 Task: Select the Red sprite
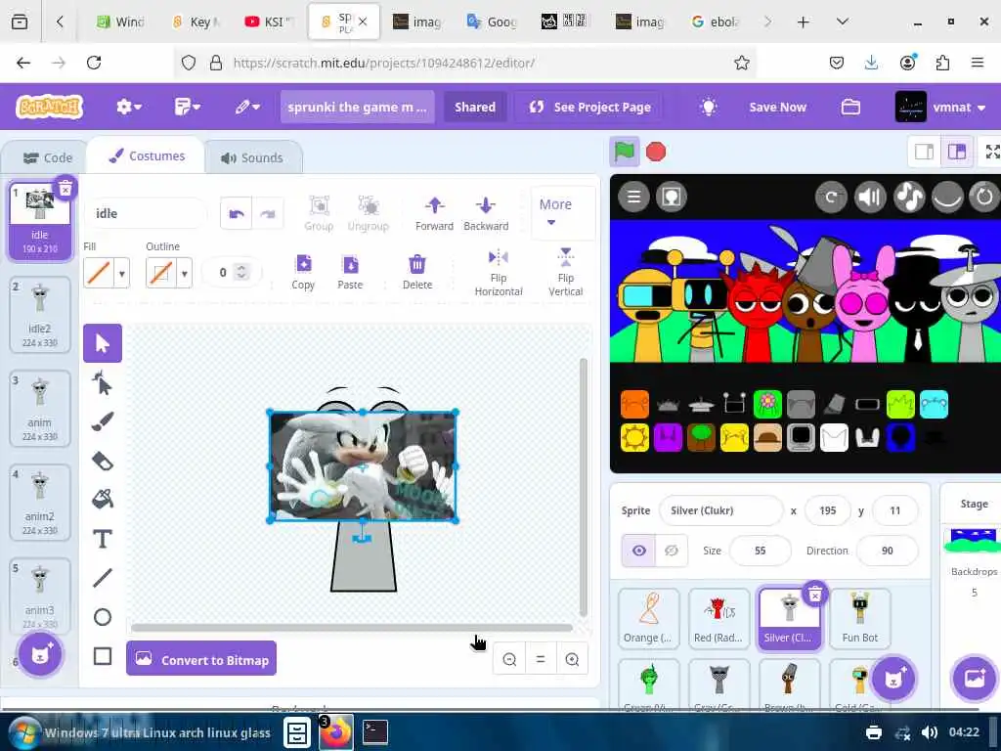pyautogui.click(x=718, y=618)
